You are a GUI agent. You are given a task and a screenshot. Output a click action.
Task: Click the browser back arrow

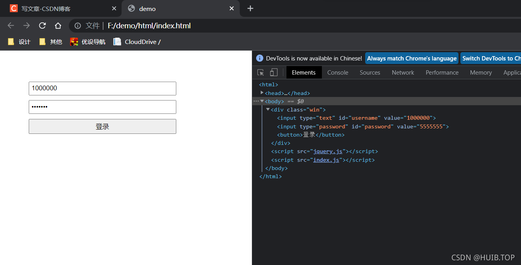click(x=11, y=26)
